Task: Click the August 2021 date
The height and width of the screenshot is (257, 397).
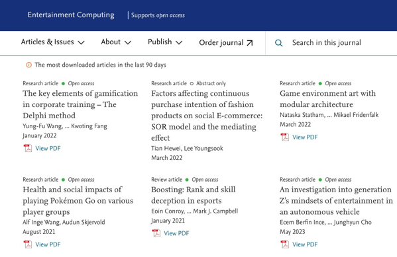Action: click(38, 232)
